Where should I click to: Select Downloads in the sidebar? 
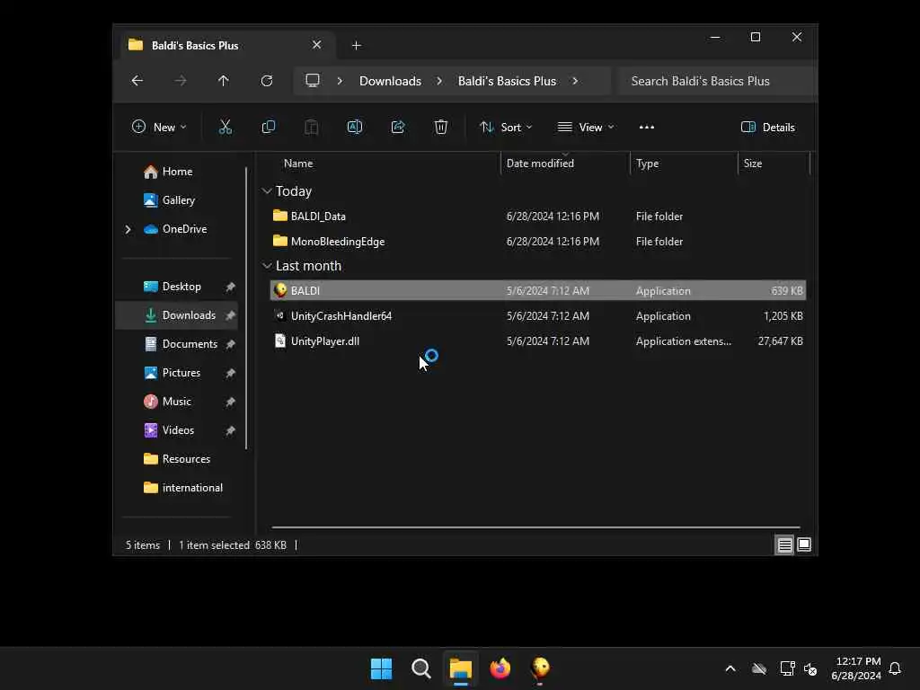pyautogui.click(x=189, y=315)
